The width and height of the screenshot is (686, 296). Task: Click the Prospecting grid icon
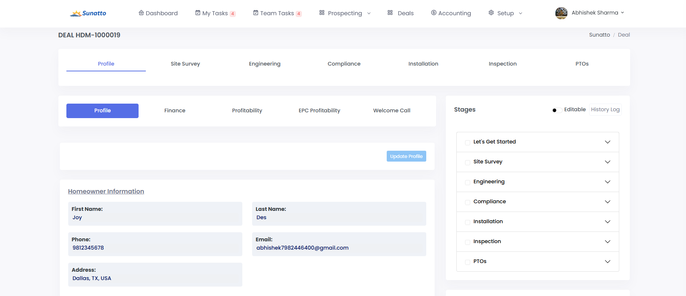pyautogui.click(x=322, y=13)
